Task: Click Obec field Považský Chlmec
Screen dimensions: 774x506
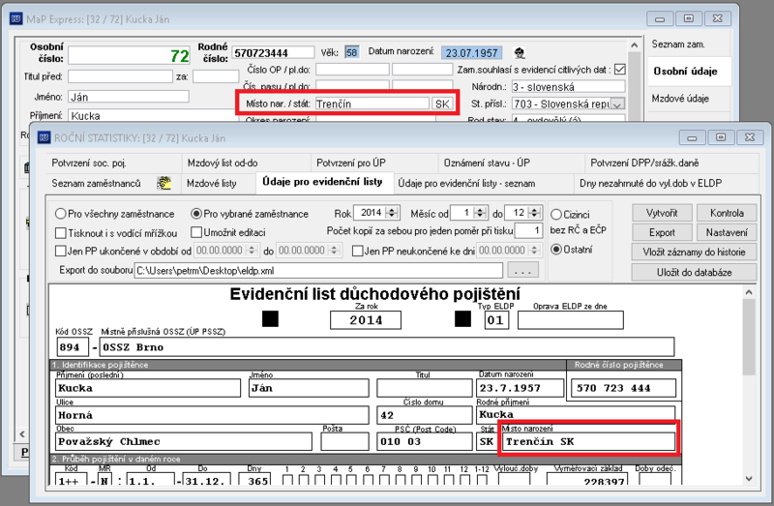Action: (x=184, y=441)
